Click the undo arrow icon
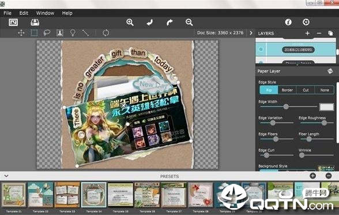 [x=150, y=23]
